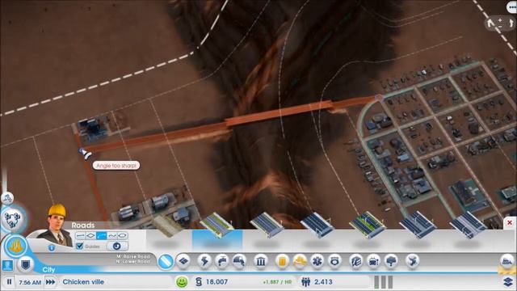Open the Region view circular icon
Viewport: 517px width, 291px height.
click(x=13, y=219)
